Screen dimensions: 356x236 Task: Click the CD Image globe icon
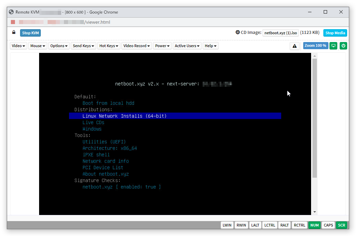(x=238, y=32)
